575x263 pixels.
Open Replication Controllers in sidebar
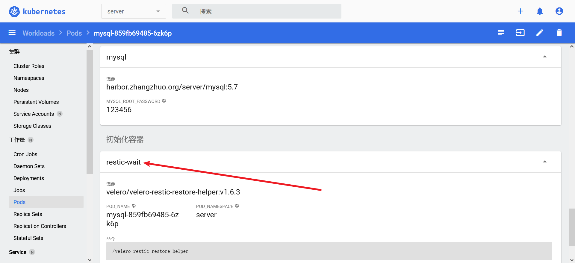[x=40, y=226]
